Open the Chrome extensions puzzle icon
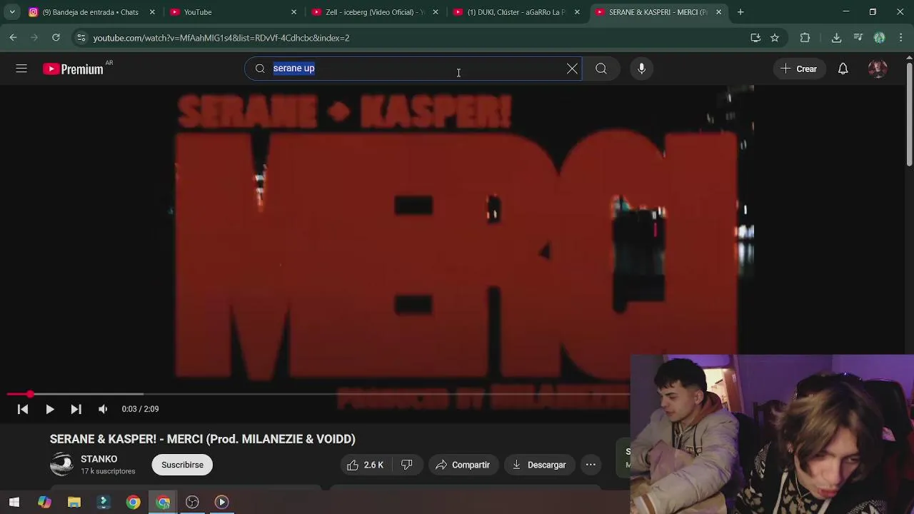Screen dimensions: 914x514 tap(805, 38)
